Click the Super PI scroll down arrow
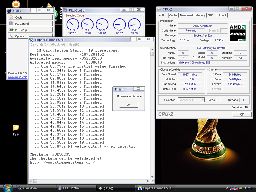This screenshot has height=192, width=256. (152, 177)
